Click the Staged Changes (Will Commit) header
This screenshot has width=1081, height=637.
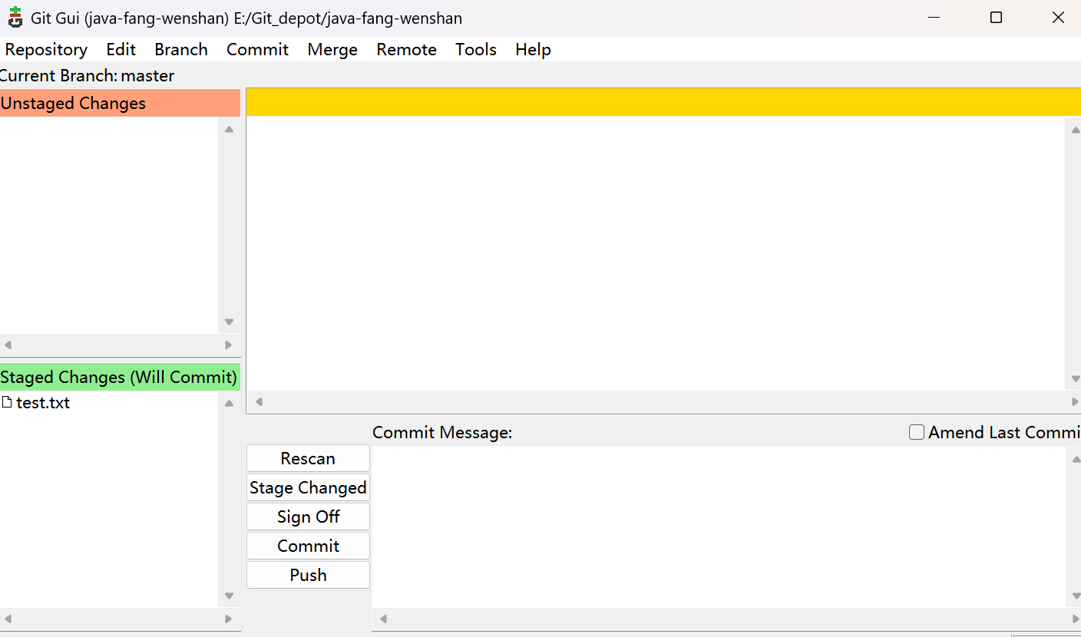point(120,377)
